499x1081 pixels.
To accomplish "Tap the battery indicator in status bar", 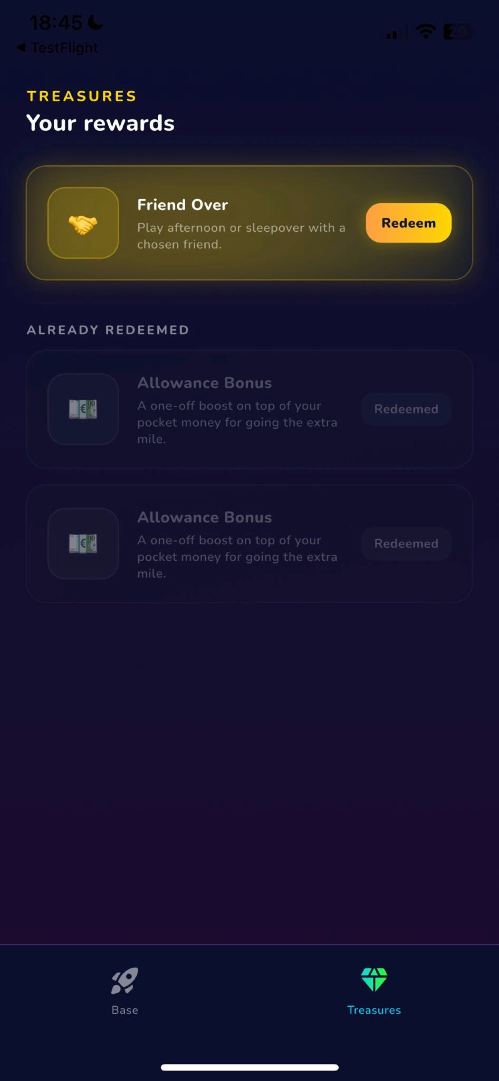I will 458,31.
